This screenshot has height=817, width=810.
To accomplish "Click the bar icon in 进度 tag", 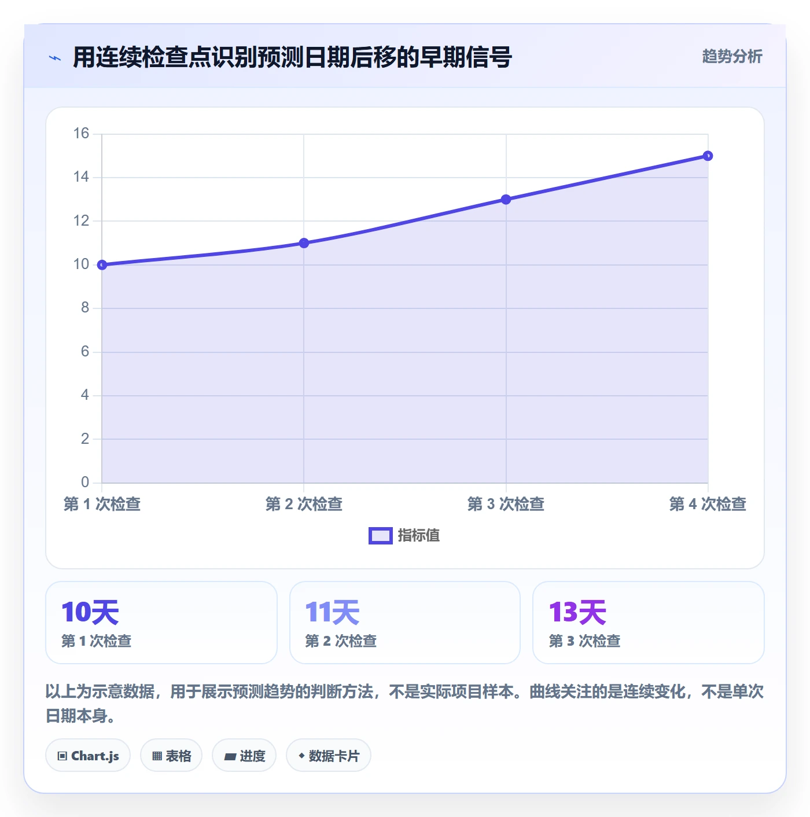I will tap(230, 756).
